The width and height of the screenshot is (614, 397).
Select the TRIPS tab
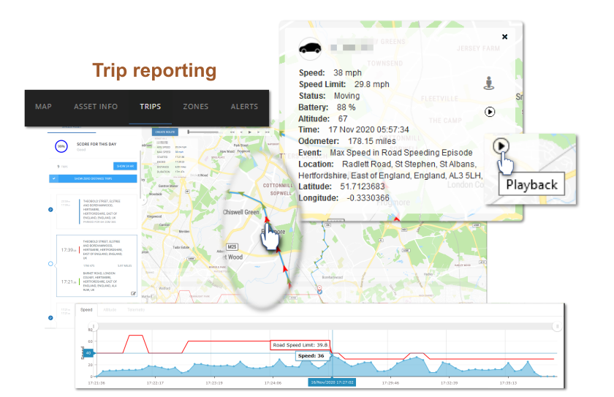click(x=151, y=107)
